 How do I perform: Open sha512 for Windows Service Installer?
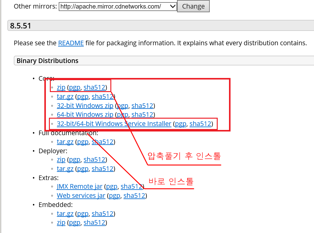click(x=200, y=124)
